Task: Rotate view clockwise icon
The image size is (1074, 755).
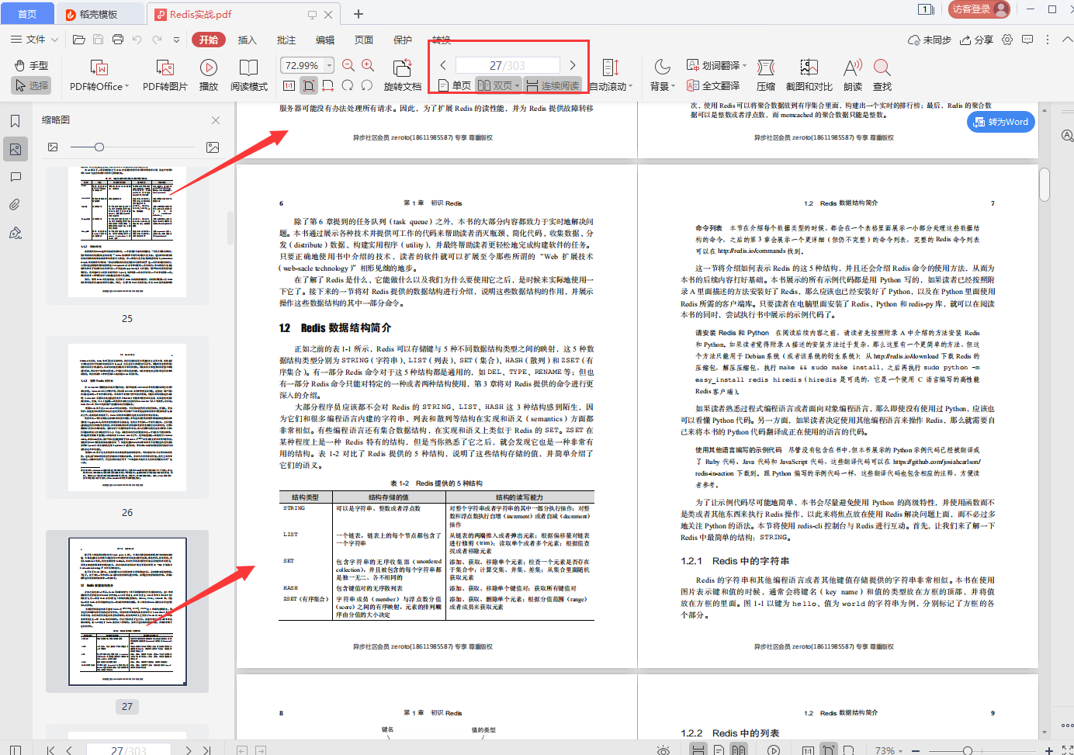Action: [348, 85]
